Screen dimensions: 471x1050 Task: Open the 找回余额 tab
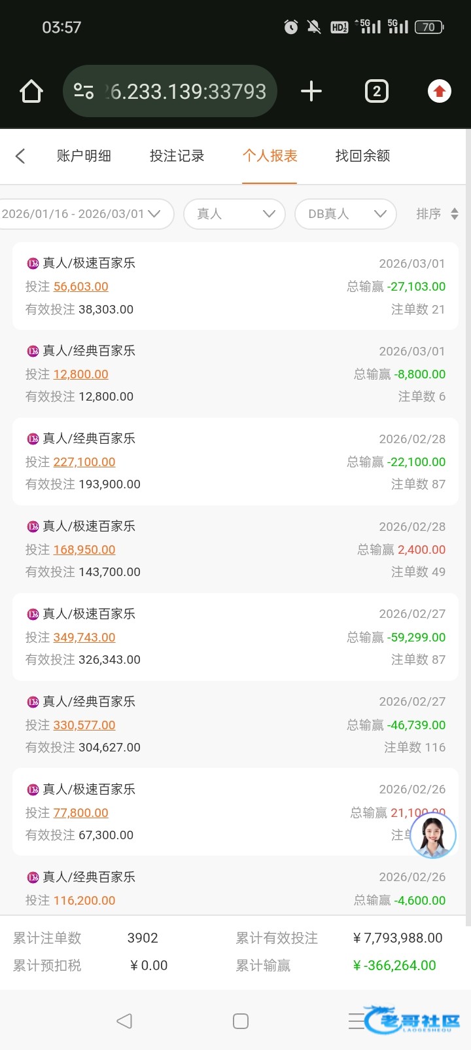pos(362,156)
